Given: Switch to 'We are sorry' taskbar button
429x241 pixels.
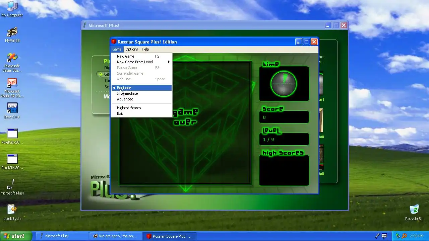Looking at the screenshot, I should point(116,236).
